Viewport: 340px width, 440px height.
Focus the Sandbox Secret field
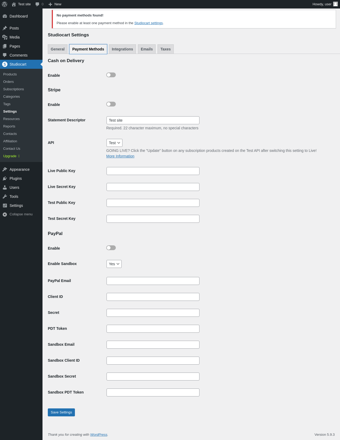pos(153,377)
